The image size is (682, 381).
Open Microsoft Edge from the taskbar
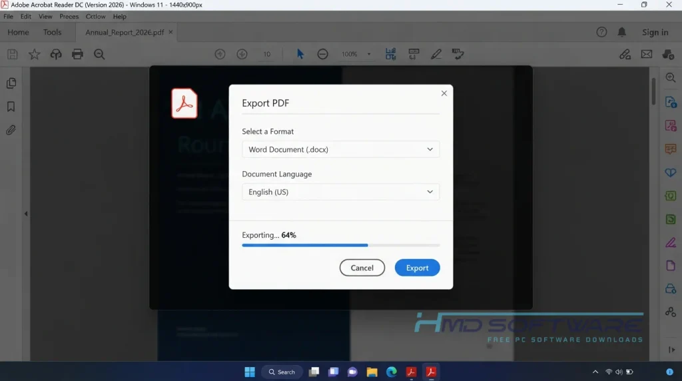(x=392, y=372)
